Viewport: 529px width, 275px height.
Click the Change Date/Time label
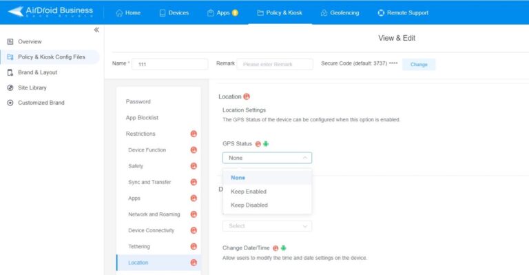246,248
